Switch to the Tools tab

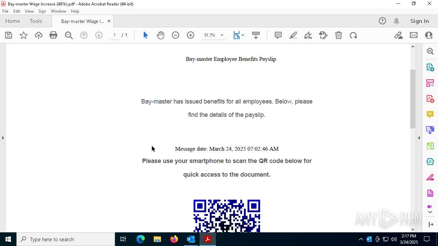pyautogui.click(x=36, y=21)
